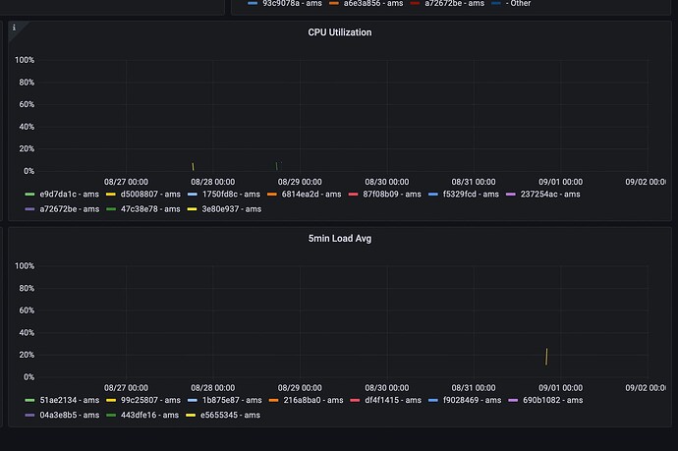This screenshot has width=678, height=451.
Task: Click the yellow spike in CPU Utilization graph
Action: coord(193,166)
